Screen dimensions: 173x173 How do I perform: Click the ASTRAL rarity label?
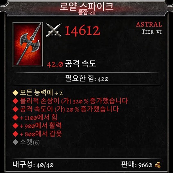click(x=149, y=24)
